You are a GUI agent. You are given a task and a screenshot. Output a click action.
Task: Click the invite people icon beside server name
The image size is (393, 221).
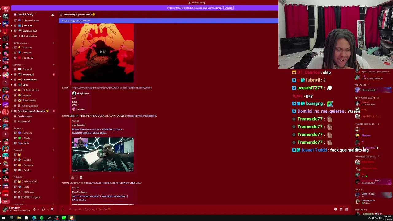click(x=53, y=14)
